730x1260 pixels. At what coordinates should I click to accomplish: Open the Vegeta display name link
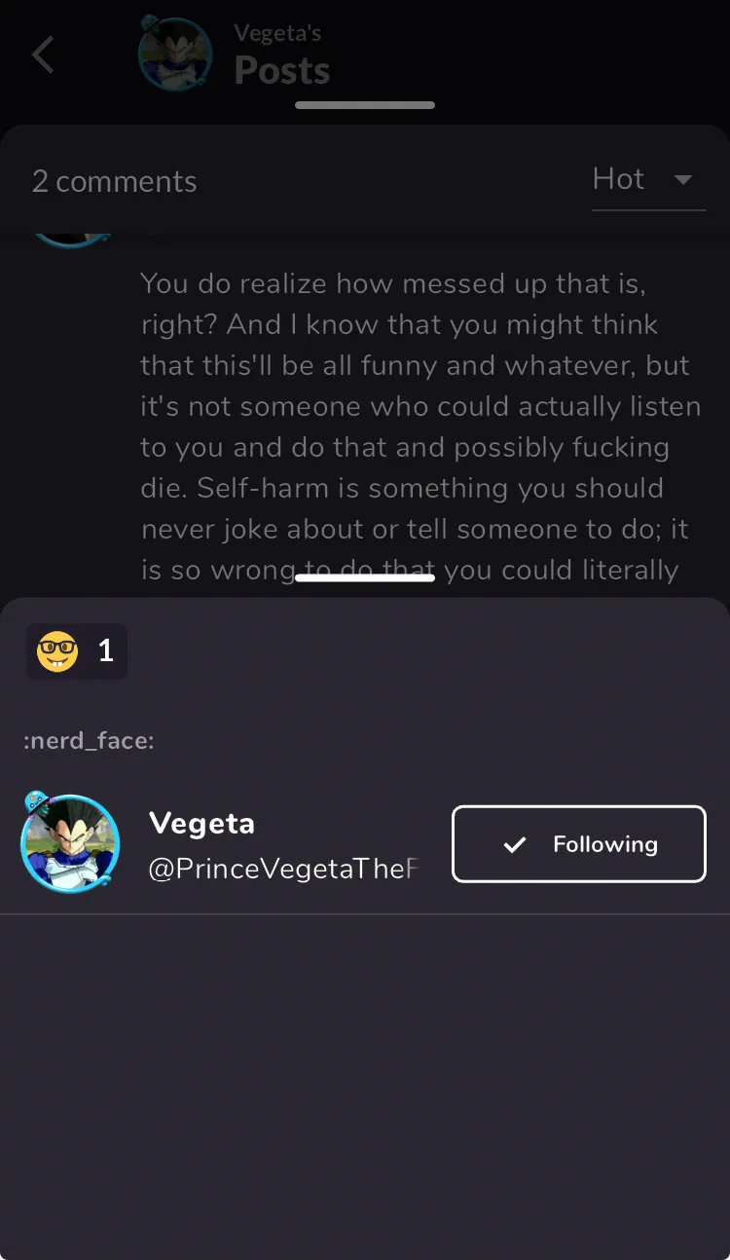[x=201, y=824]
